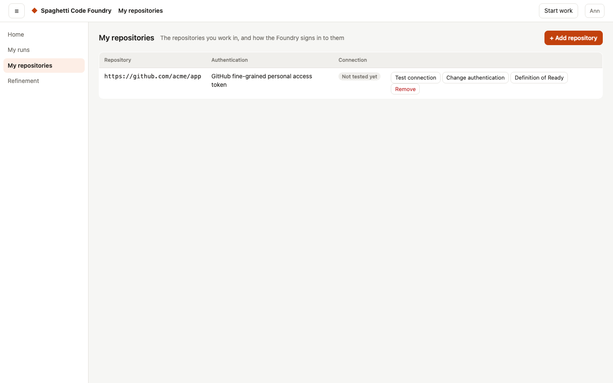
Task: Click the Authentication column header
Action: 229,60
